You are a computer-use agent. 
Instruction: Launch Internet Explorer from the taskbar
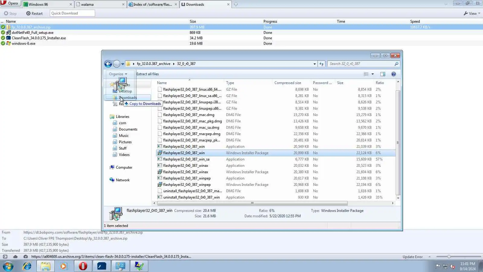pos(27,266)
